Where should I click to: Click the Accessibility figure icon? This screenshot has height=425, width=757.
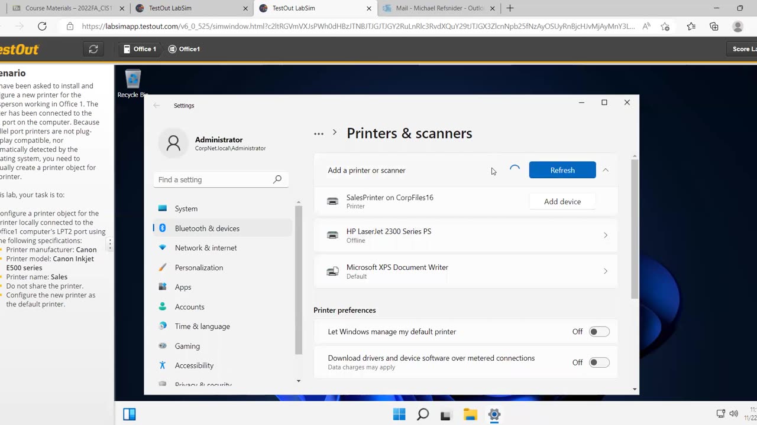click(163, 365)
